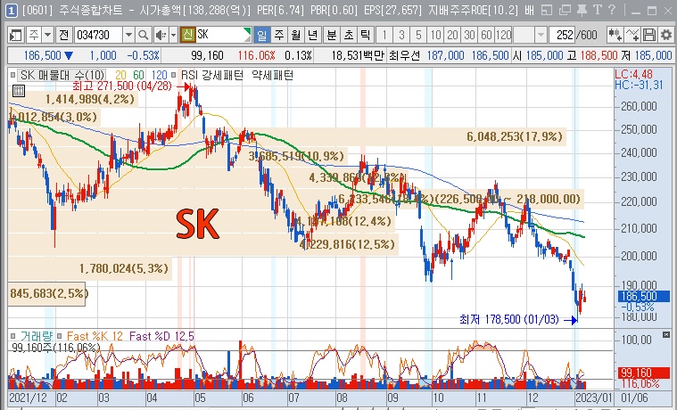Select 일 daily period
The image size is (677, 410).
[261, 35]
